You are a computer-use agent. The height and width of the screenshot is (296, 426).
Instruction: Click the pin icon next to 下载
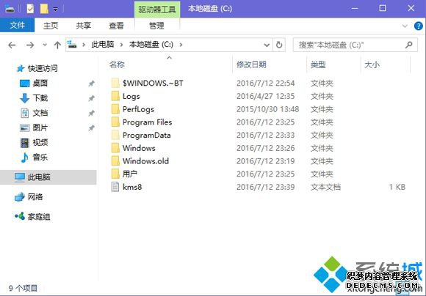[91, 98]
